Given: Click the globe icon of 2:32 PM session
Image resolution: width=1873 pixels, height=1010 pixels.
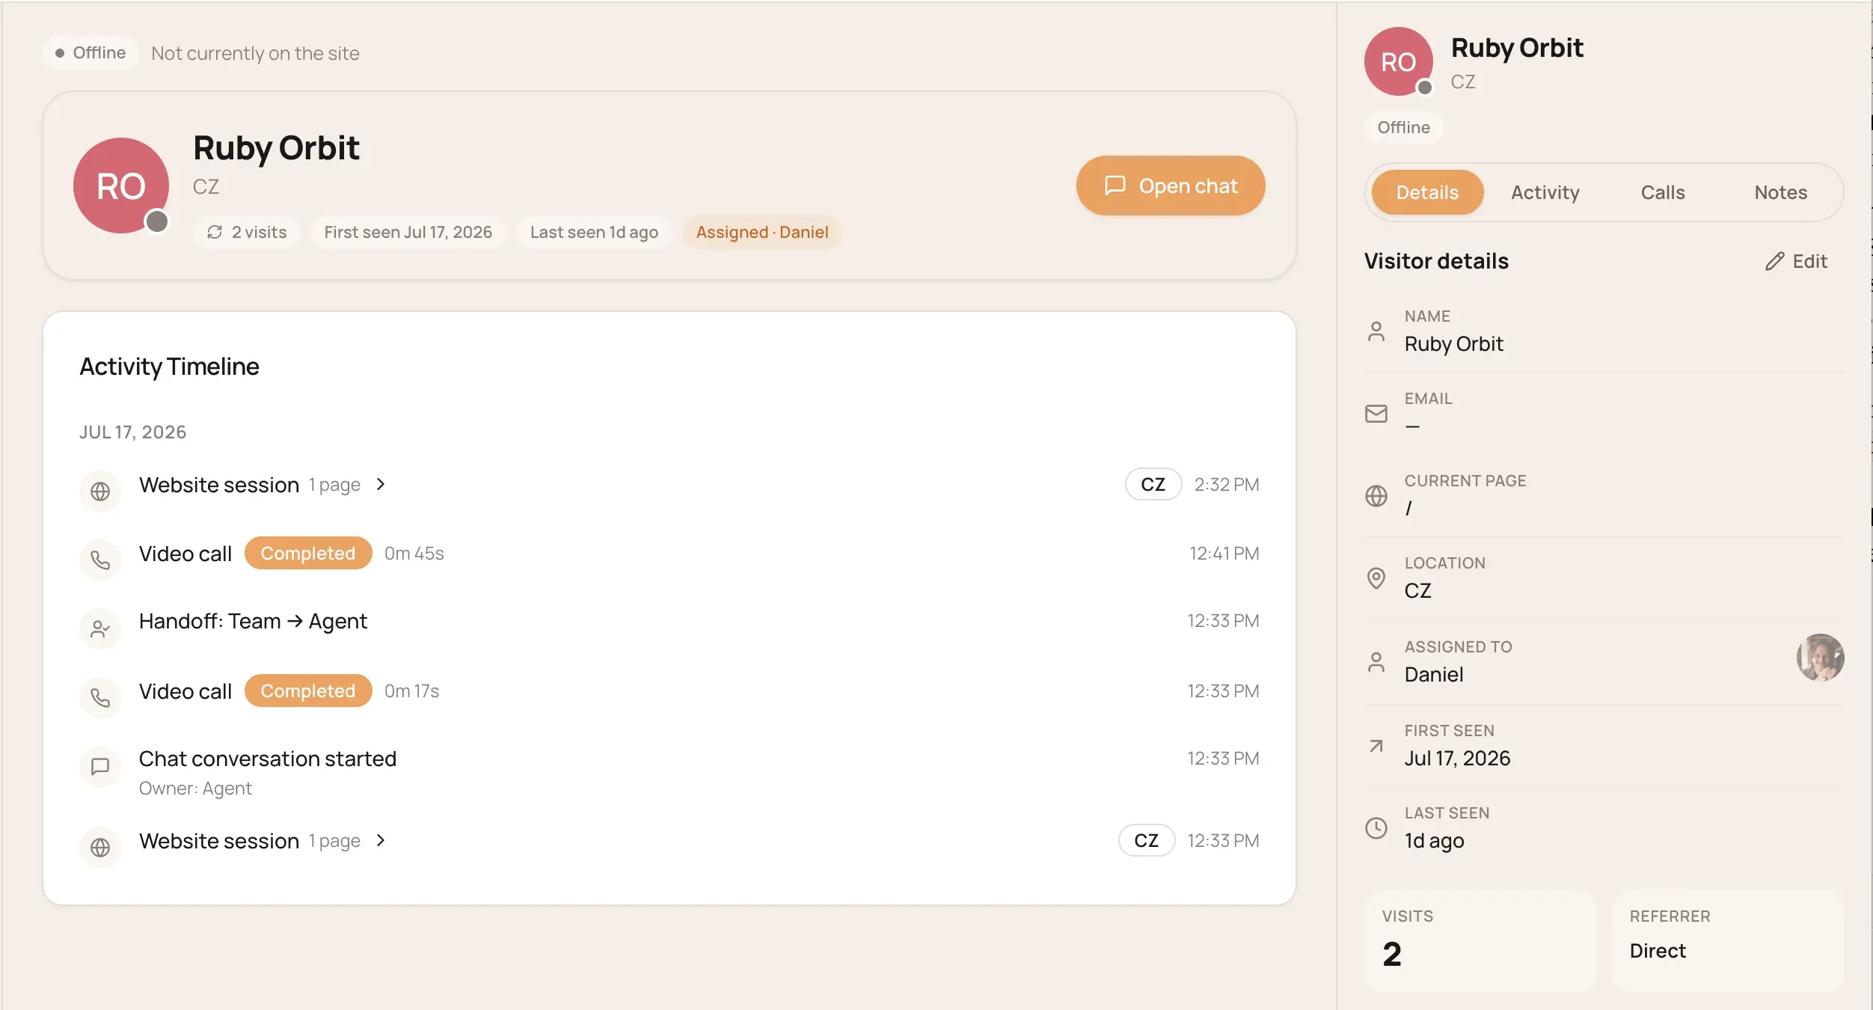Looking at the screenshot, I should [x=100, y=491].
